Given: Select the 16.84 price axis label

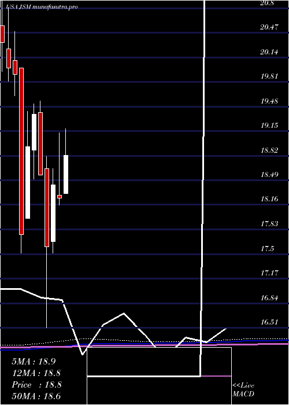Looking at the screenshot, I should pyautogui.click(x=269, y=297).
